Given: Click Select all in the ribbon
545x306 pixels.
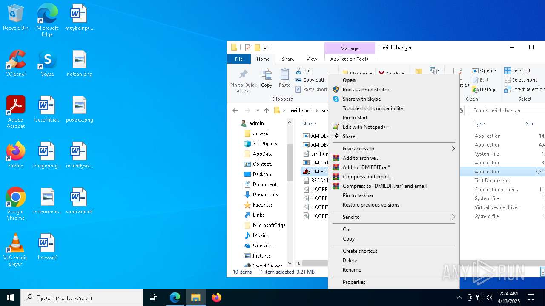Looking at the screenshot, I should tap(518, 71).
